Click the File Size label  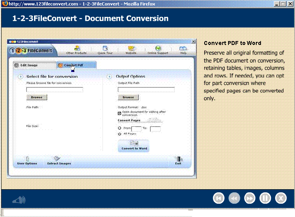(32, 126)
